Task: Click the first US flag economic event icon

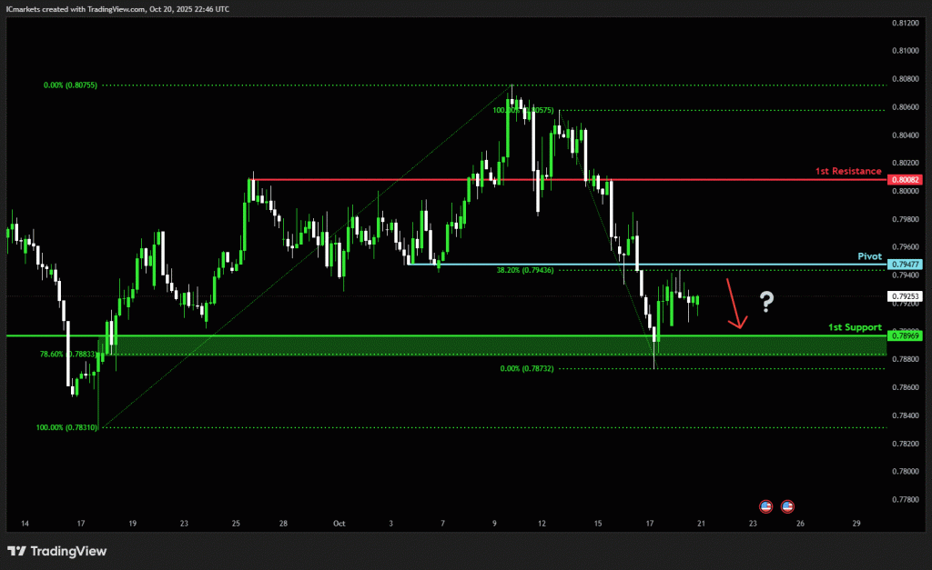Action: (x=765, y=505)
